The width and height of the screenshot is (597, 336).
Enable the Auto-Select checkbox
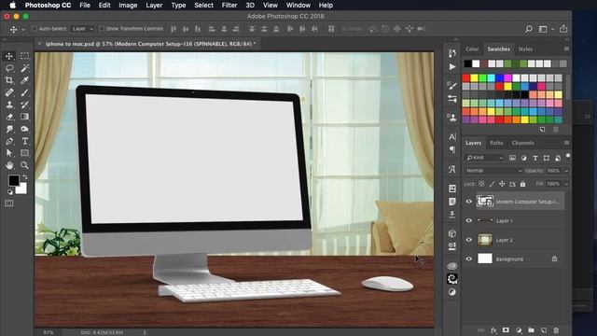click(x=35, y=29)
